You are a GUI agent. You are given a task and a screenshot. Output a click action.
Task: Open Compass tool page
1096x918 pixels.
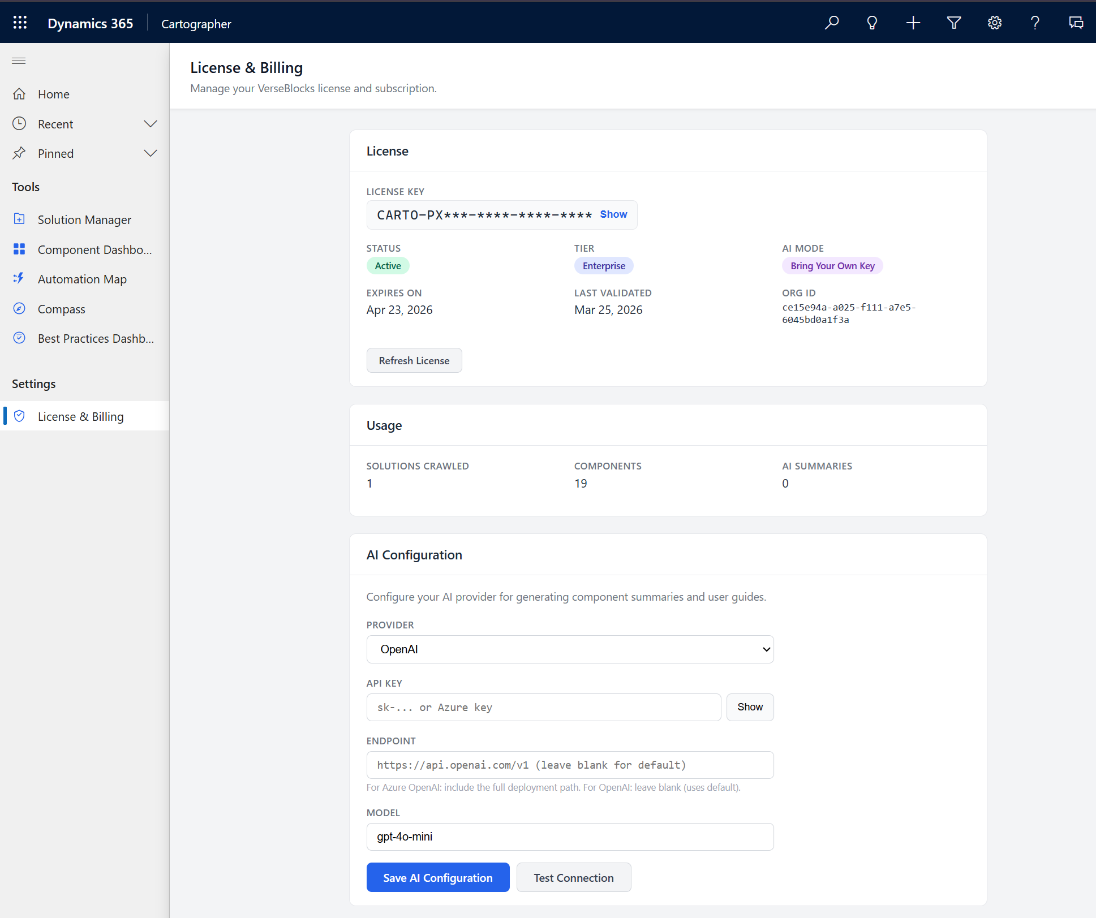(x=85, y=309)
